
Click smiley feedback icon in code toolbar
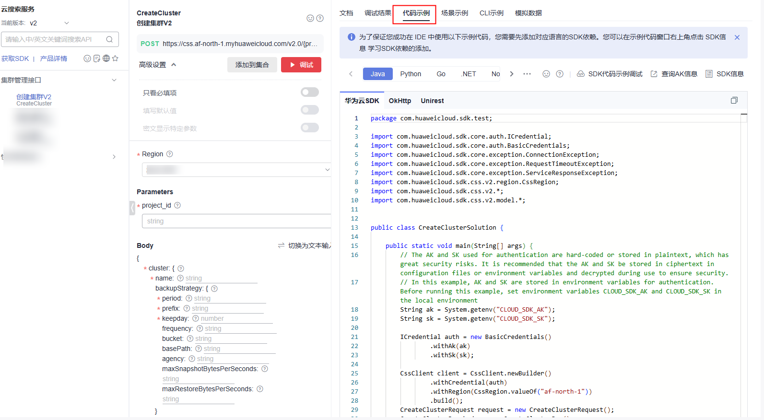546,74
